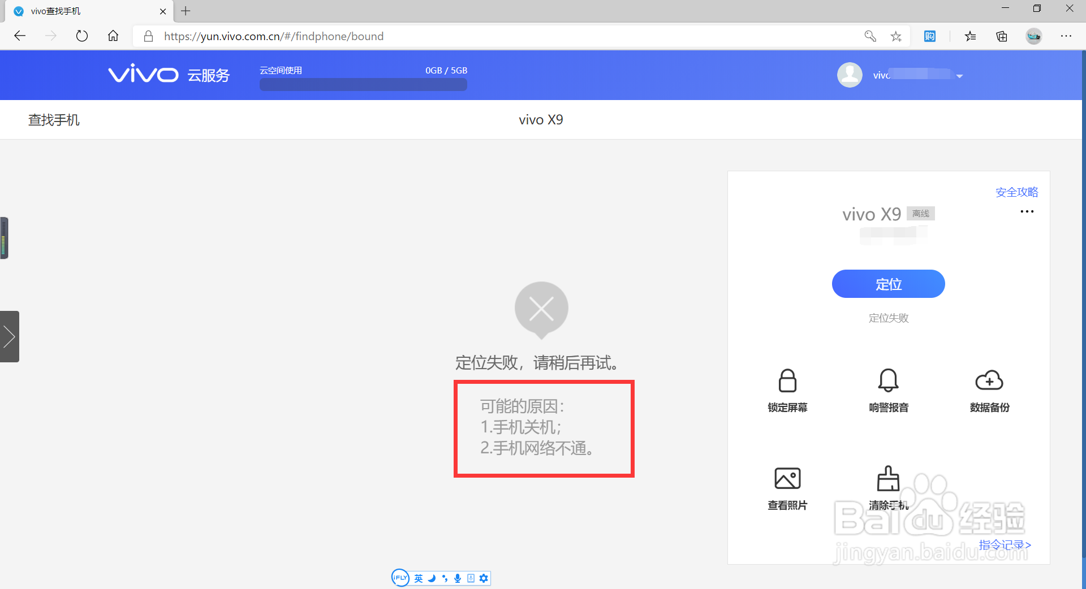This screenshot has width=1086, height=589.
Task: Open a new browser tab
Action: 186,11
